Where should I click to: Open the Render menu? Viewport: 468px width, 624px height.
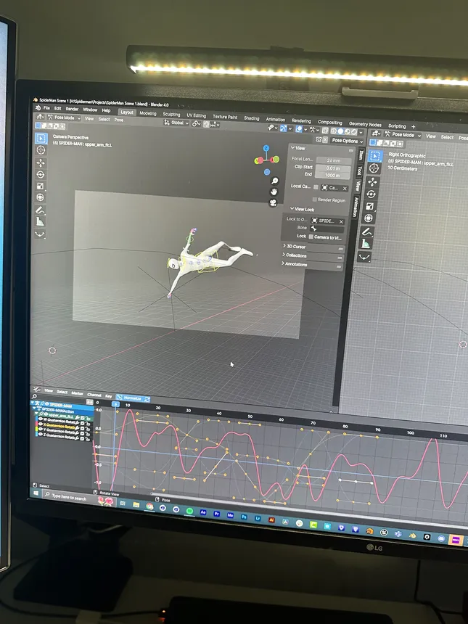(72, 109)
